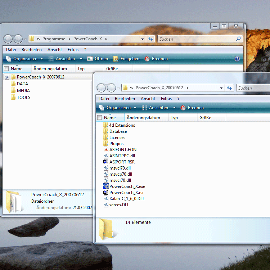Click Forward arrow in front window
Image resolution: width=270 pixels, height=270 pixels.
click(x=111, y=88)
